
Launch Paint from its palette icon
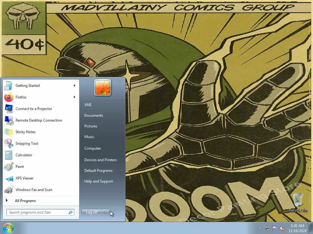(x=9, y=167)
